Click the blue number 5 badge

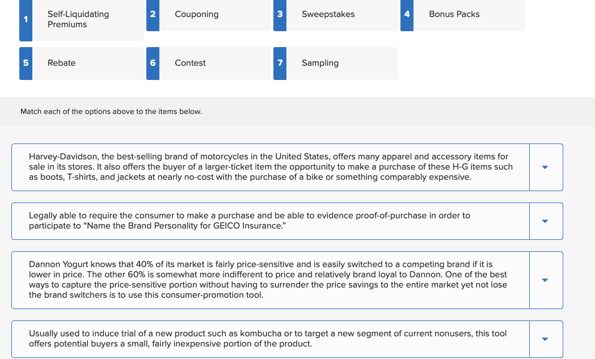pyautogui.click(x=25, y=63)
